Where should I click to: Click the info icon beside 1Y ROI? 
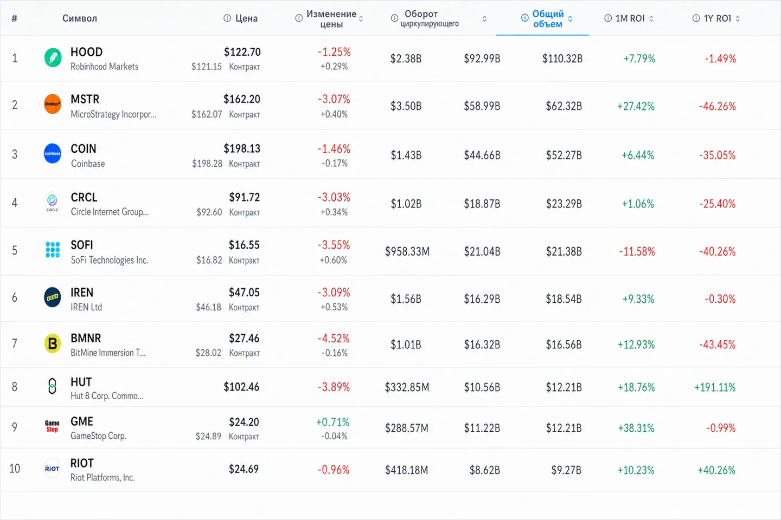[x=696, y=18]
